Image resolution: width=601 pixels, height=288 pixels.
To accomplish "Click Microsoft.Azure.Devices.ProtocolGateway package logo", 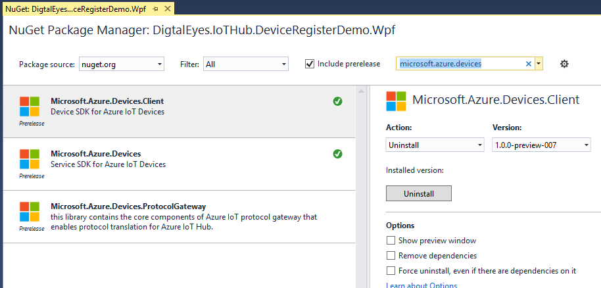I will [x=30, y=212].
